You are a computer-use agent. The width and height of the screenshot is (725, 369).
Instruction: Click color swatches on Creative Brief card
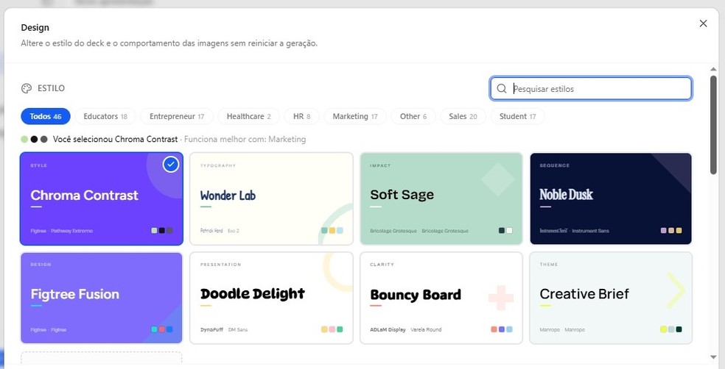671,330
